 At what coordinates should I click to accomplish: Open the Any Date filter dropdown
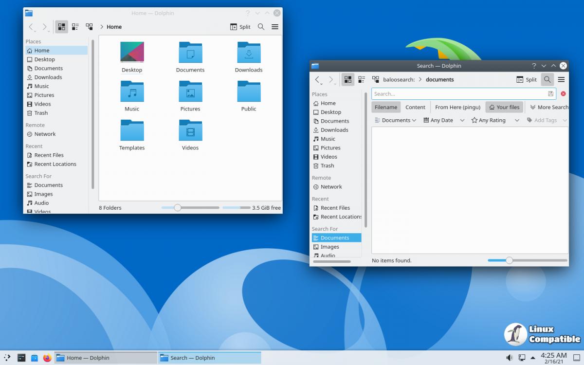click(x=444, y=120)
